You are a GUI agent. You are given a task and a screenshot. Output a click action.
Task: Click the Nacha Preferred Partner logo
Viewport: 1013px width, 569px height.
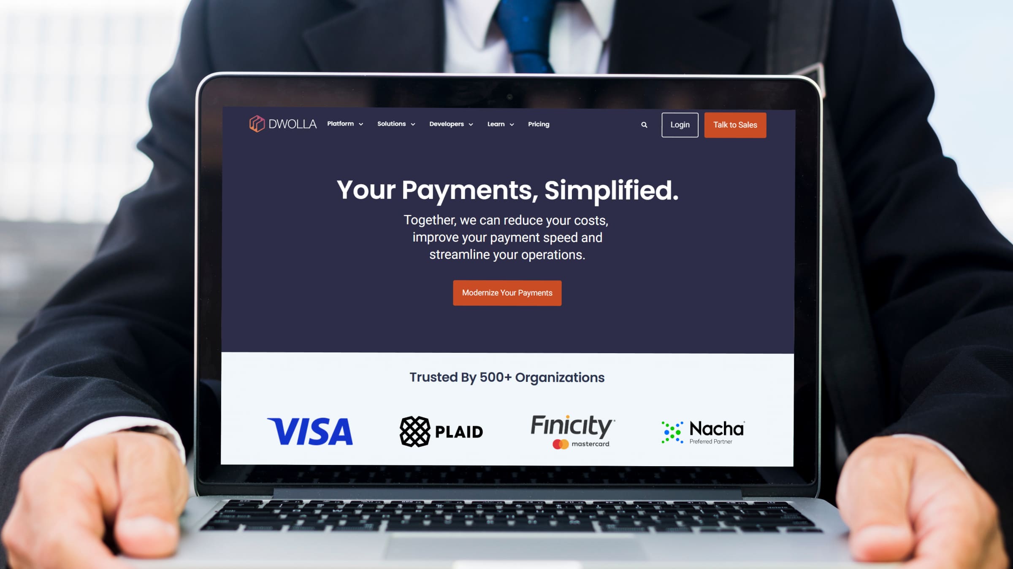(x=703, y=431)
